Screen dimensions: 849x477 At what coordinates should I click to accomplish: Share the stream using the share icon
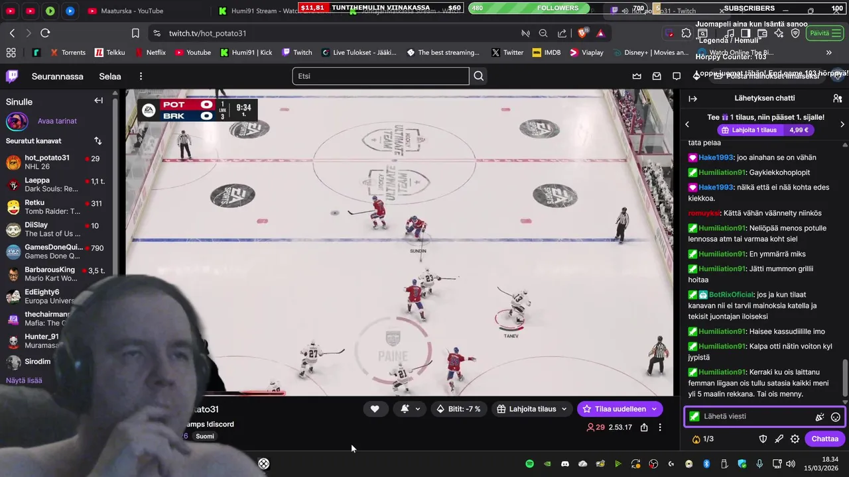644,427
